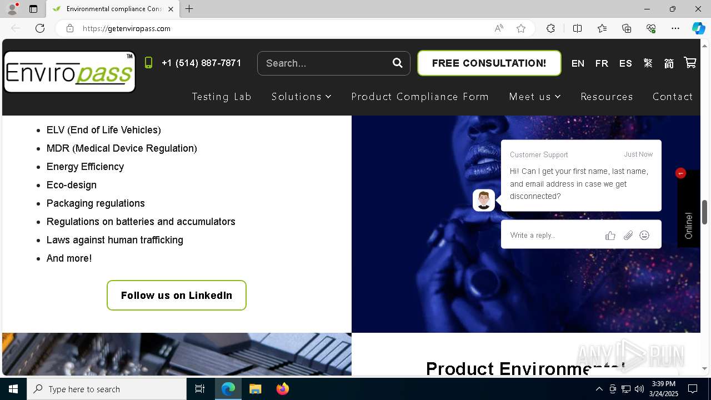Viewport: 711px width, 400px height.
Task: Click Regulations on batteries and accumulators text
Action: click(141, 222)
